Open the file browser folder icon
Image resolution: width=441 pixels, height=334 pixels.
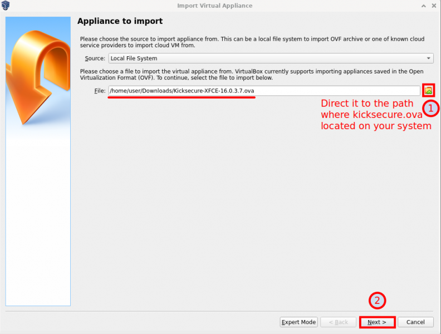tap(428, 91)
